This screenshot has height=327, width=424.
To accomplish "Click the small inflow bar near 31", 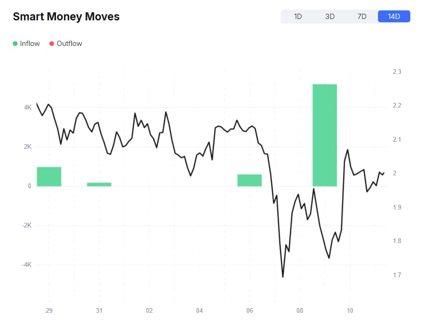I will pos(99,184).
